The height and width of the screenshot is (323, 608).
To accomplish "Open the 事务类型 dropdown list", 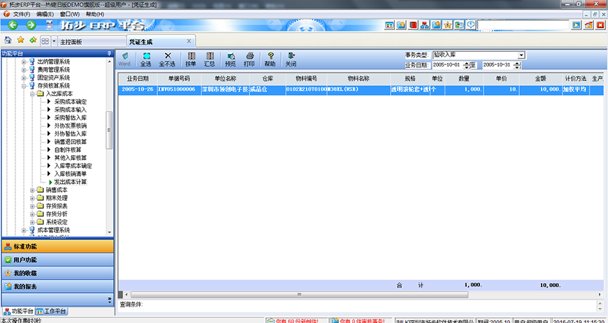I will tap(521, 55).
